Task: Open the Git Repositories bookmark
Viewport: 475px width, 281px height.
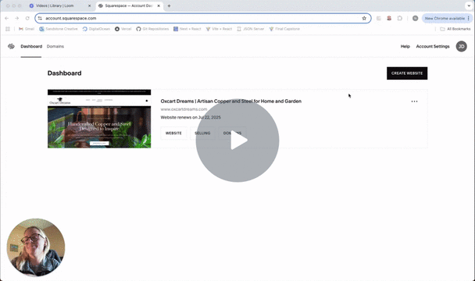Action: click(x=152, y=29)
